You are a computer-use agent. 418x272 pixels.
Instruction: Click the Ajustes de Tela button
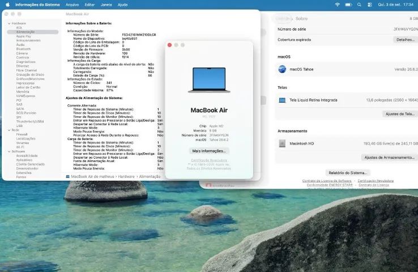(x=400, y=114)
